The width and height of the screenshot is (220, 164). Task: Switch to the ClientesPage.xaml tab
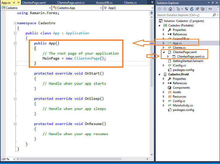pos(34,2)
